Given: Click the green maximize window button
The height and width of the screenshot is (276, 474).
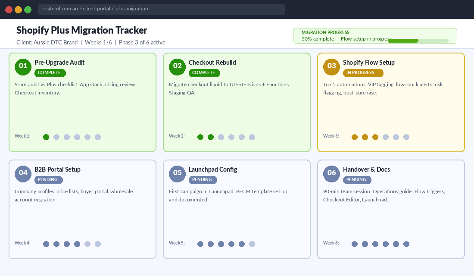Looking at the screenshot, I should click(x=28, y=9).
